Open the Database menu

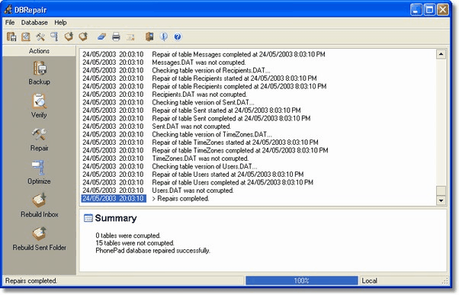point(34,23)
